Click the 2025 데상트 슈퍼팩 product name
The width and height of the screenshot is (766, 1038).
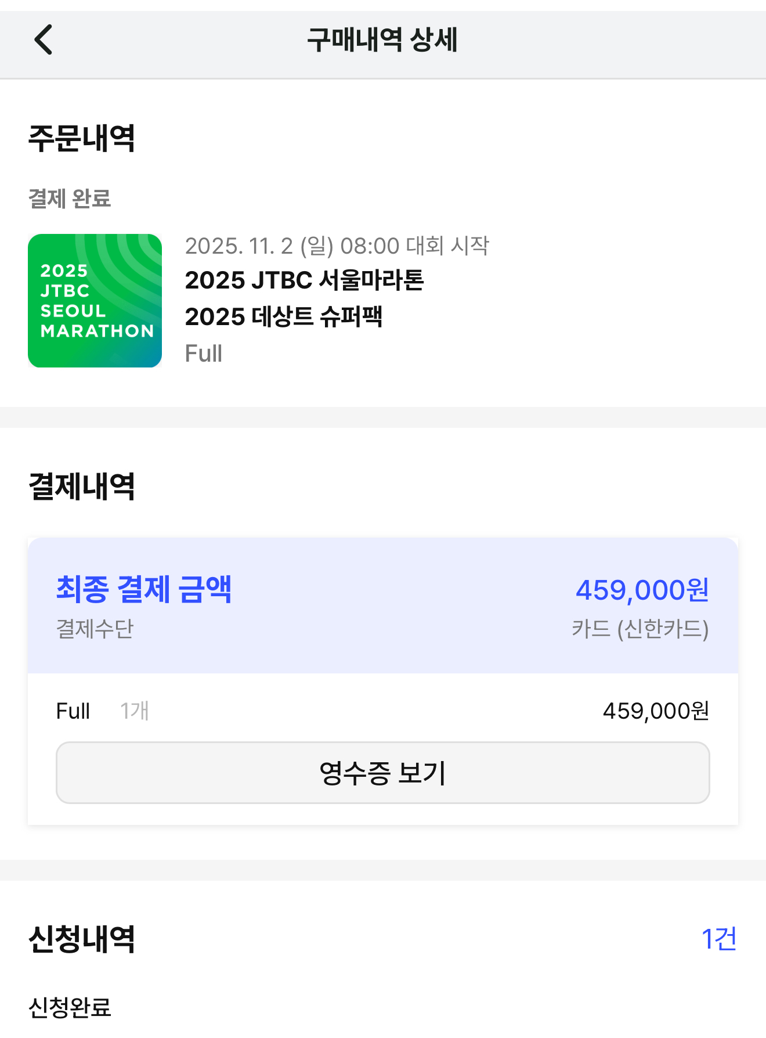coord(284,316)
